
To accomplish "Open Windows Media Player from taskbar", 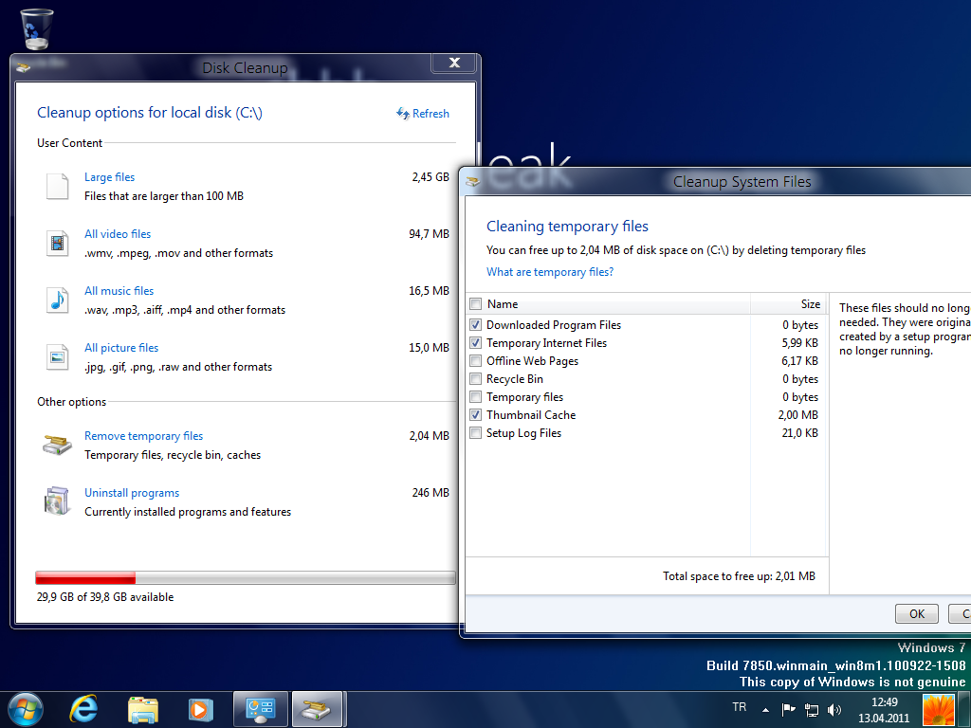I will (x=200, y=709).
